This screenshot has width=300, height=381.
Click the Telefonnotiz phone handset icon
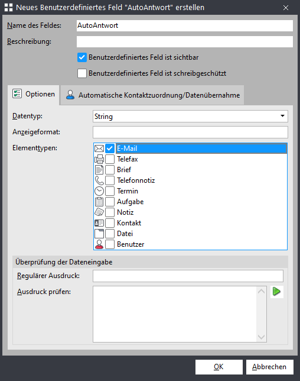tap(99, 180)
